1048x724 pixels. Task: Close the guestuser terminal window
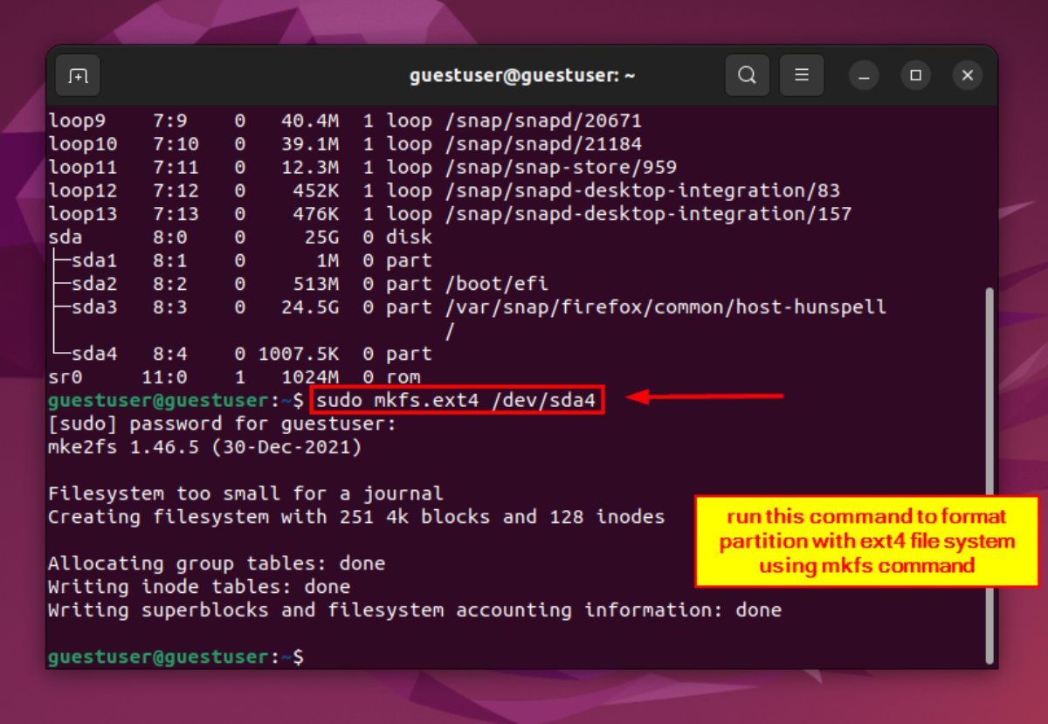(x=968, y=75)
